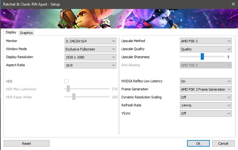Screen dimensions: 238x150
Task: Expand the Frame Generation dropdown
Action: [x=206, y=89]
